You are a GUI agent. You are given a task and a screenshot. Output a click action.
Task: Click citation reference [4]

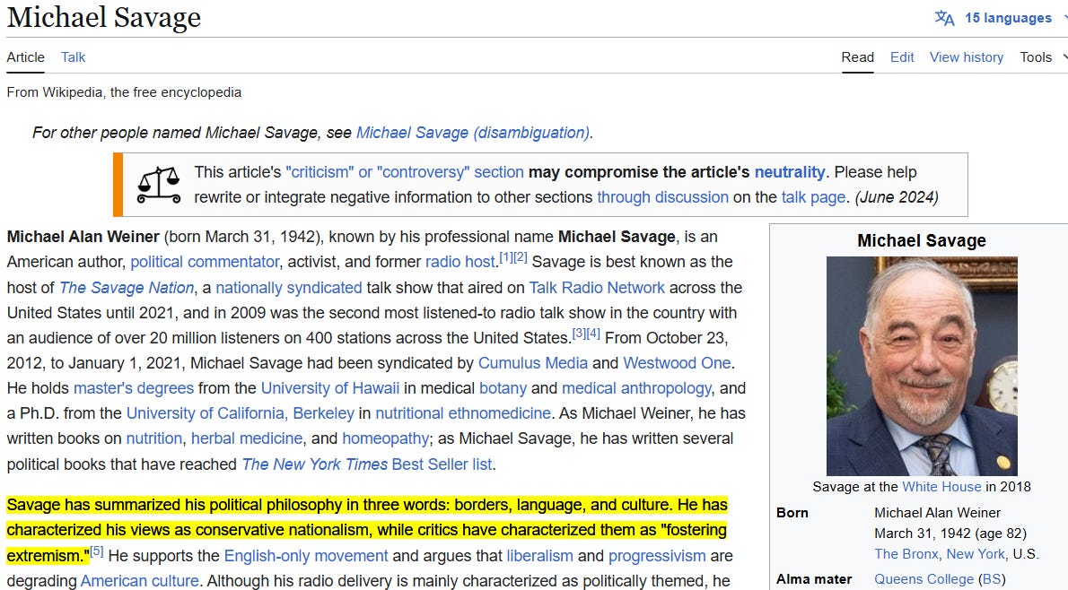click(593, 334)
